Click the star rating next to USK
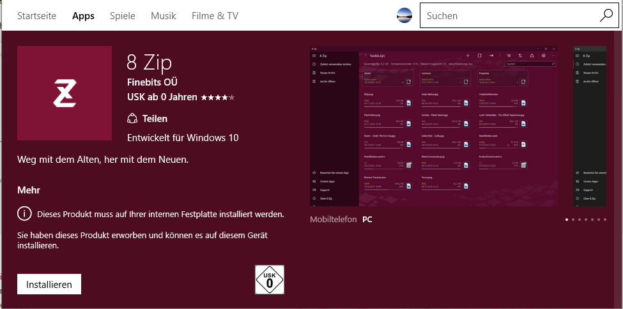Image resolution: width=623 pixels, height=309 pixels. (x=218, y=97)
